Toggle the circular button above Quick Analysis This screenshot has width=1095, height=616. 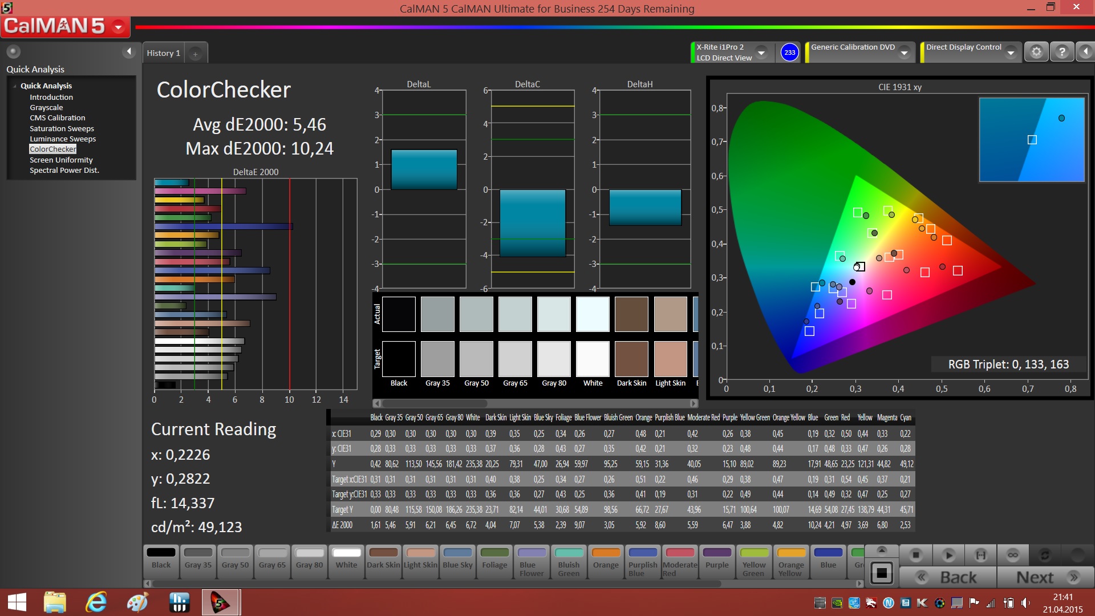pos(13,51)
